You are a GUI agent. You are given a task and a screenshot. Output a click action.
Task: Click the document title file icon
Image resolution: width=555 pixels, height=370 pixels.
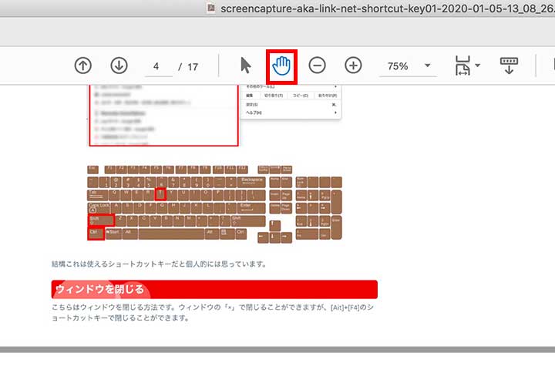211,8
